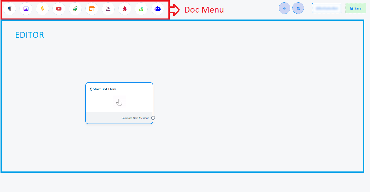Image resolution: width=370 pixels, height=192 pixels.
Task: Click the node's output connector circle
Action: coord(153,118)
